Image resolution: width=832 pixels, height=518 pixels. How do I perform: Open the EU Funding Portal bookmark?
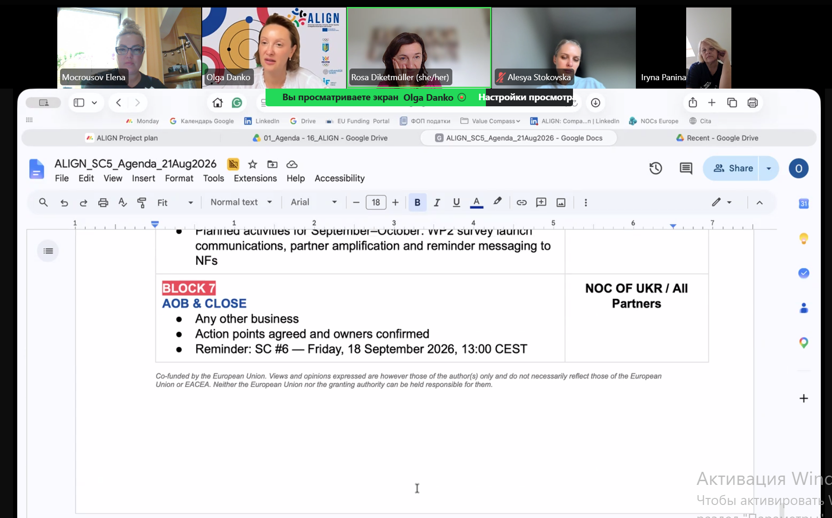coord(358,121)
